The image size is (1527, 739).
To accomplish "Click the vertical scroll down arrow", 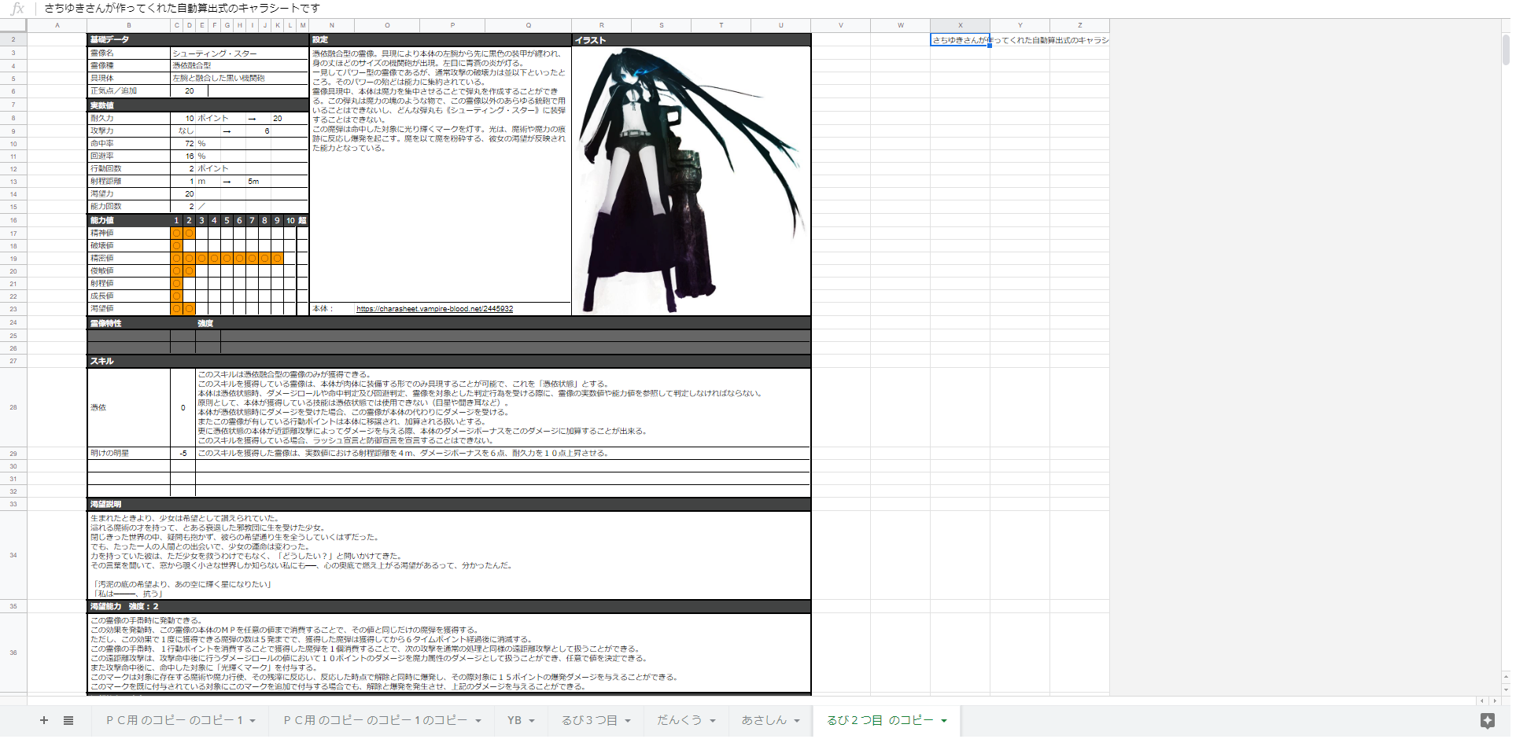I will [1506, 689].
